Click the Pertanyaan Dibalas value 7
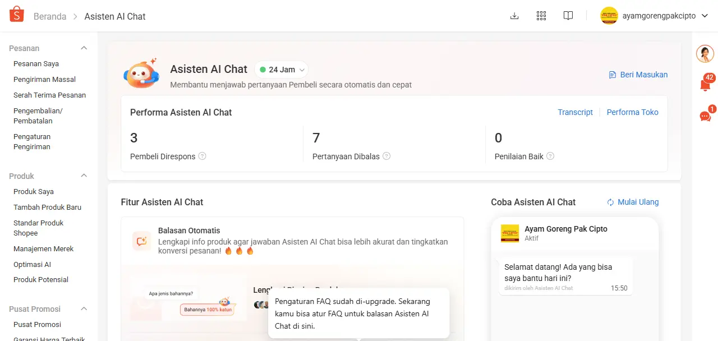The height and width of the screenshot is (341, 718). coord(316,138)
